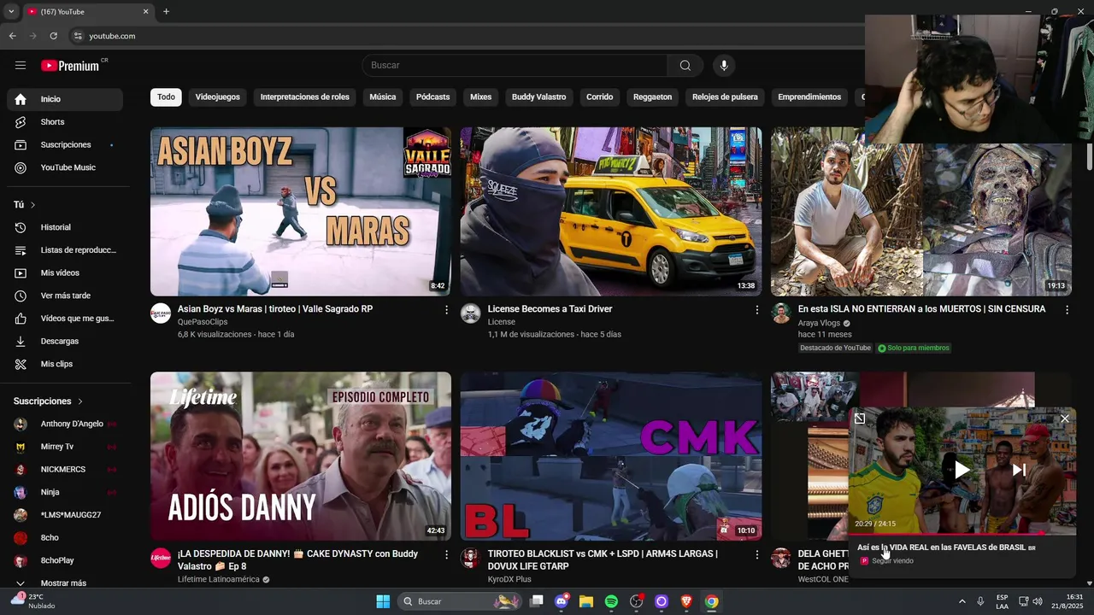Click Lifetime Latinoamérica channel name

[x=219, y=579]
